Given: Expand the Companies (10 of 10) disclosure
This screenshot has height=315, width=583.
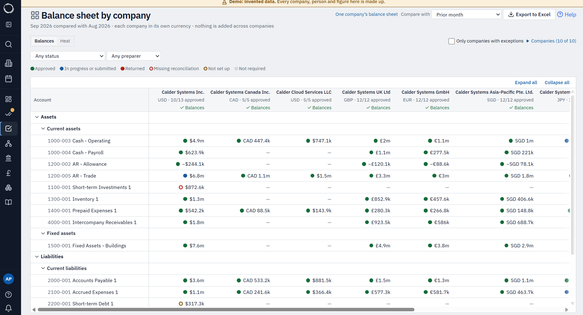Looking at the screenshot, I should pos(551,41).
